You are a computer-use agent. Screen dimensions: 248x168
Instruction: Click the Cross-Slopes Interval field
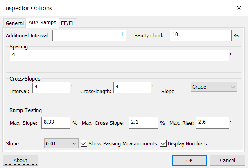point(51,87)
